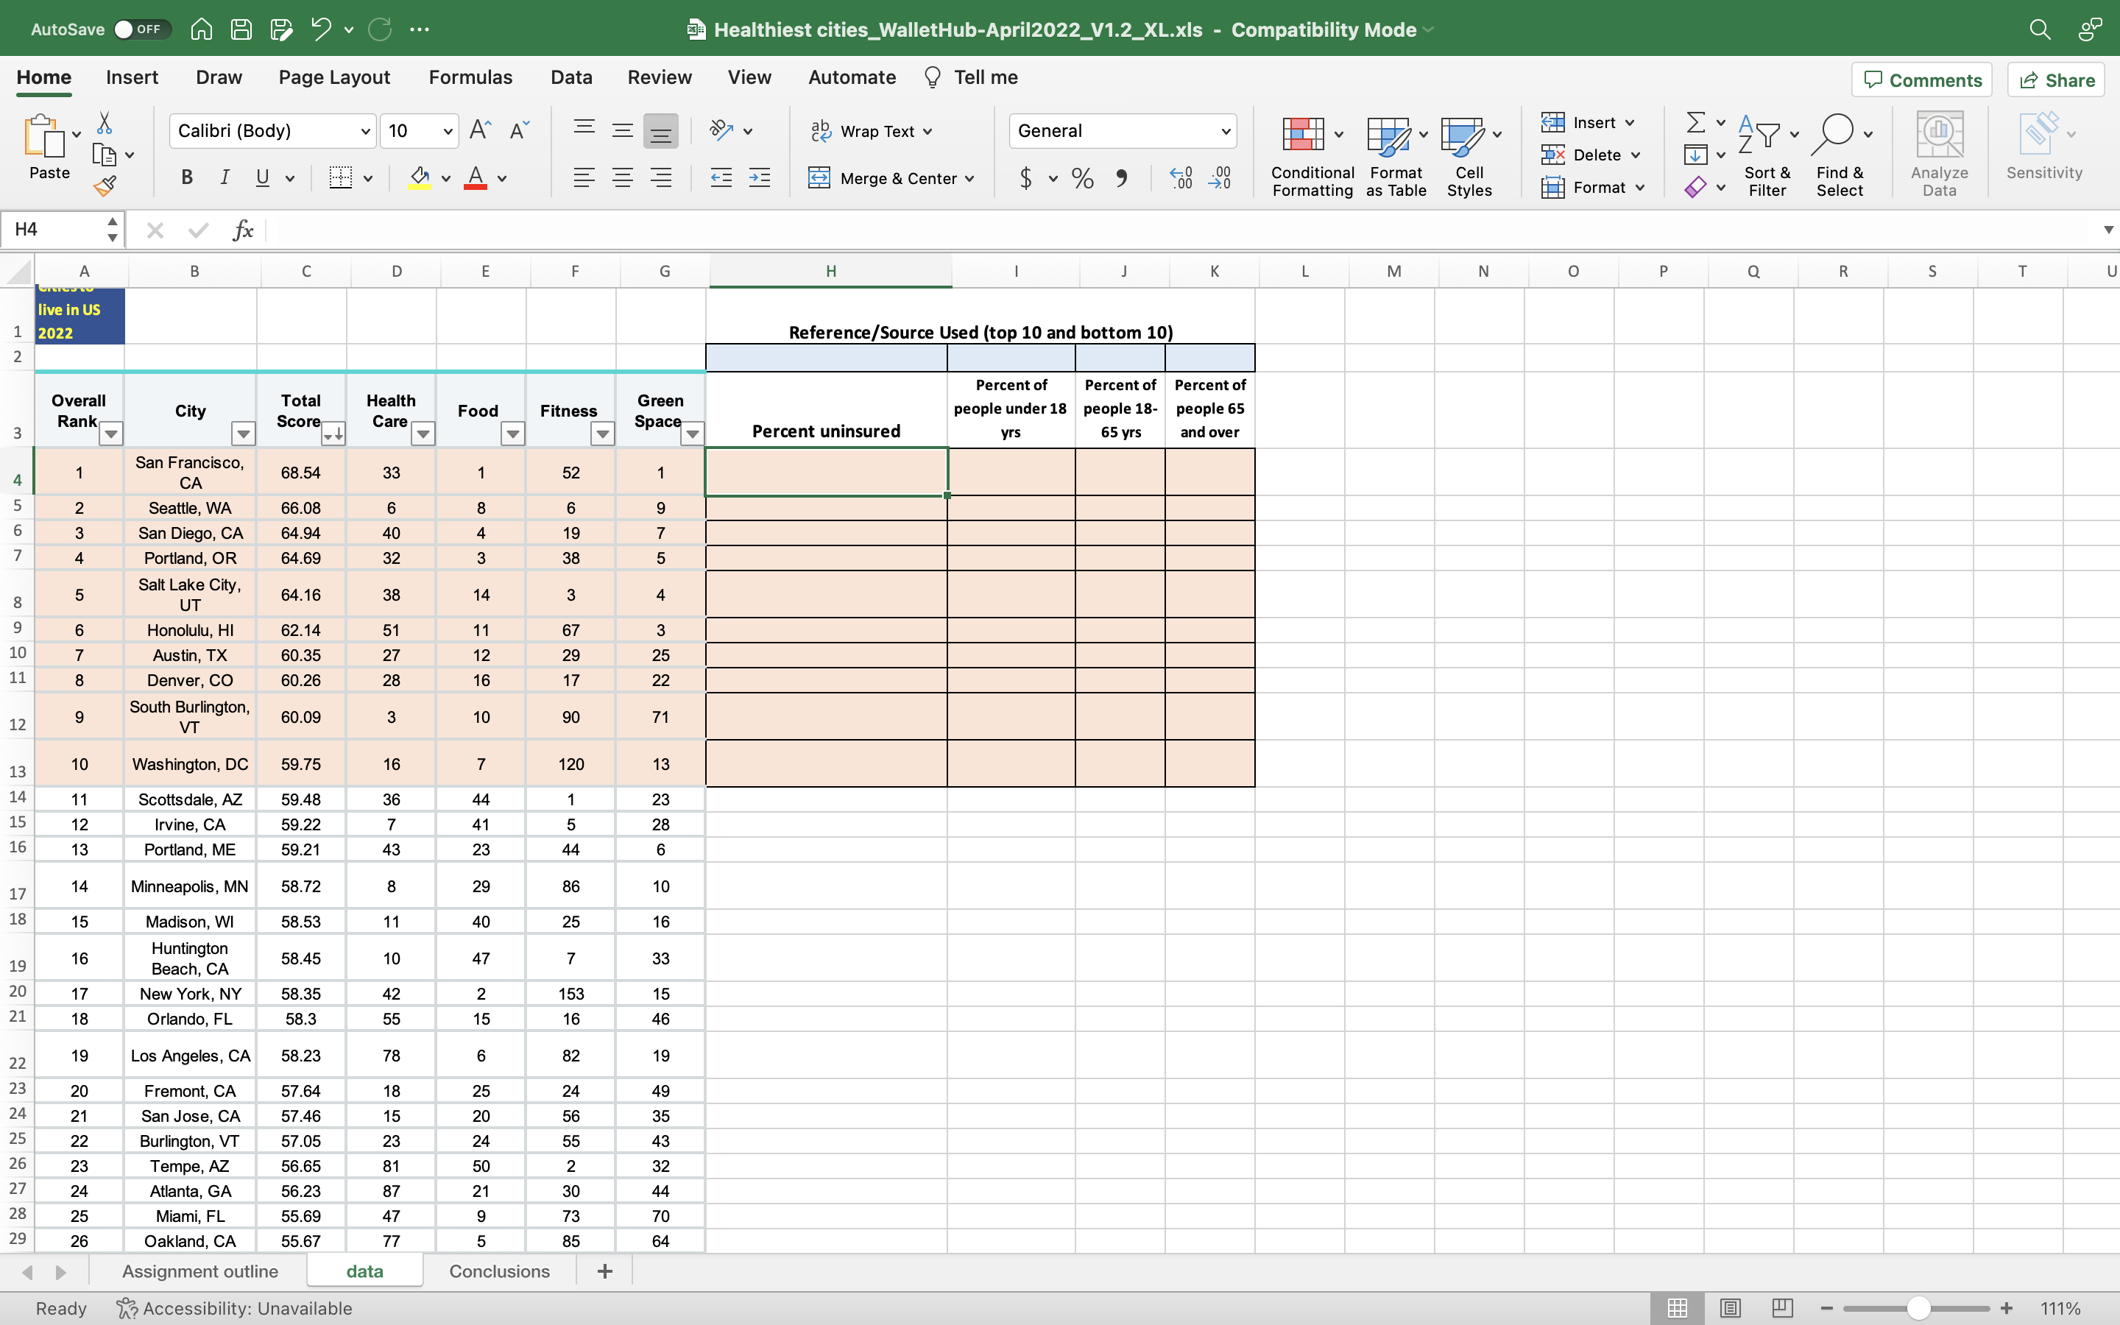Open the Page Layout ribbon tab
The image size is (2120, 1325).
333,77
